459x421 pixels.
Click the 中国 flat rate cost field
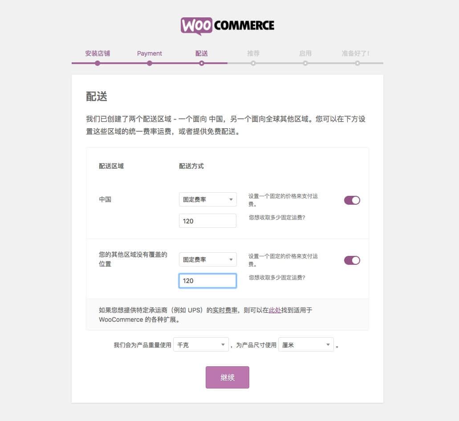(207, 221)
